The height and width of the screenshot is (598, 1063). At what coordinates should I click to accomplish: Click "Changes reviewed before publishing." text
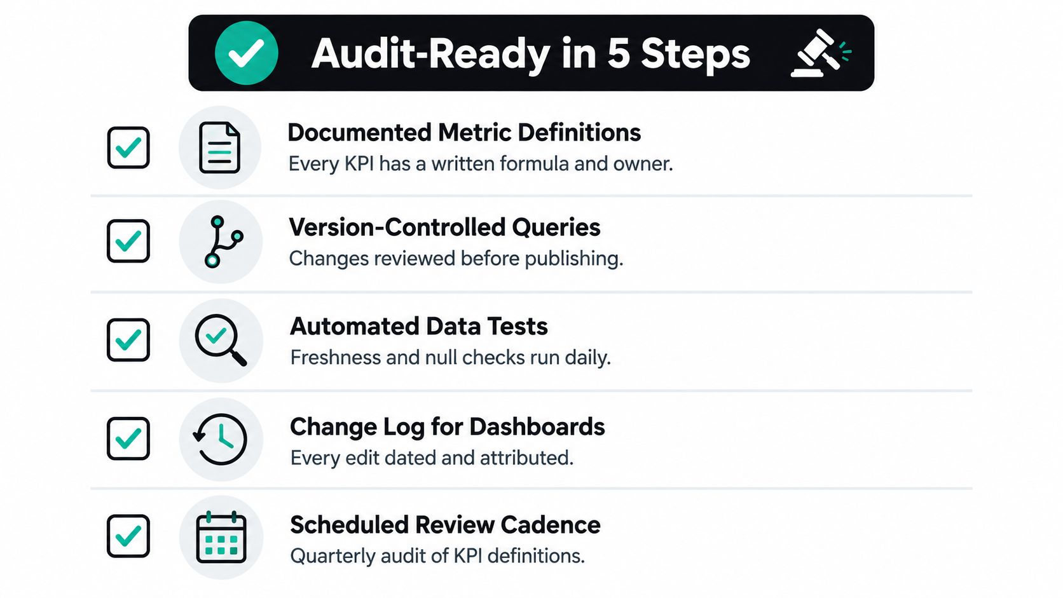(x=456, y=258)
